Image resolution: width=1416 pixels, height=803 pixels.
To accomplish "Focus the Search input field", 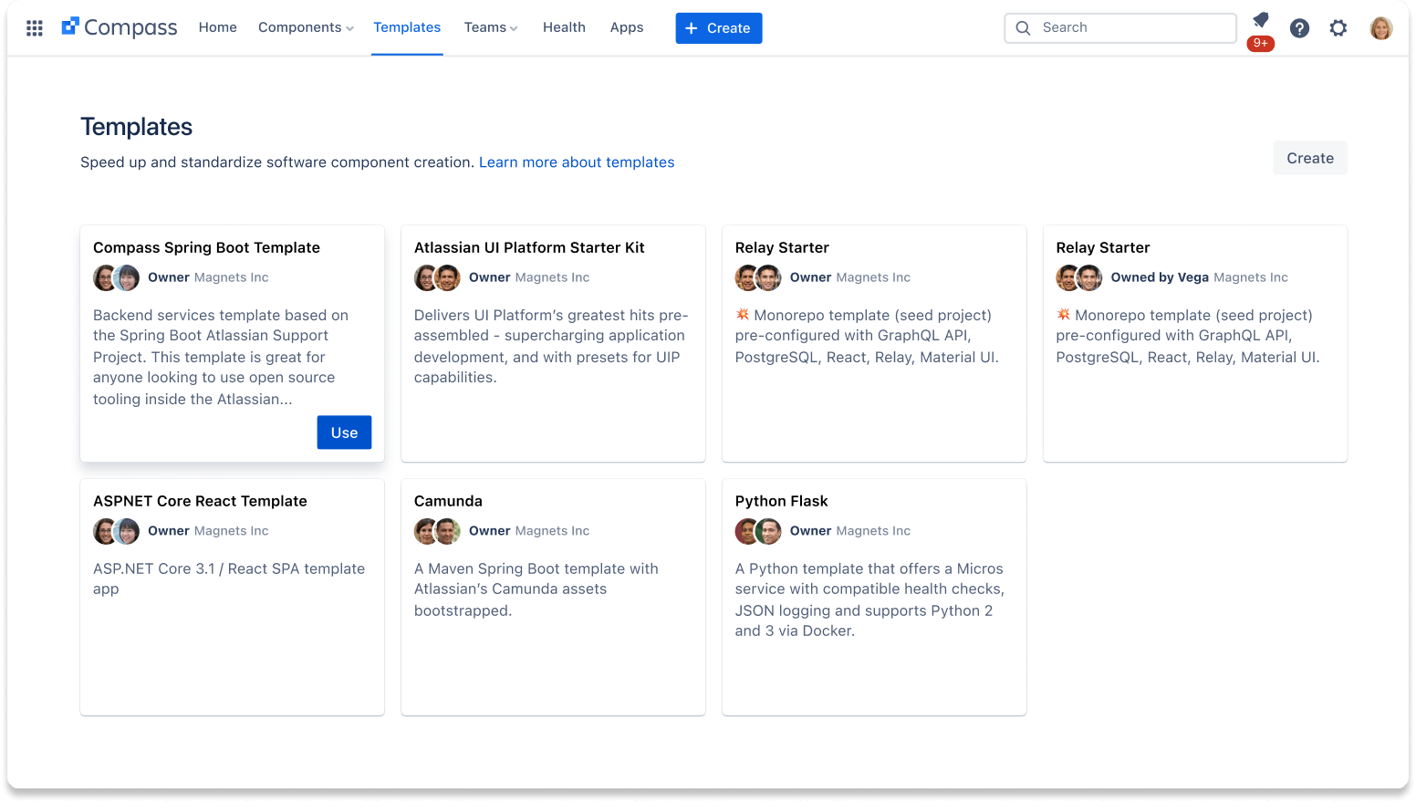I will pyautogui.click(x=1131, y=27).
